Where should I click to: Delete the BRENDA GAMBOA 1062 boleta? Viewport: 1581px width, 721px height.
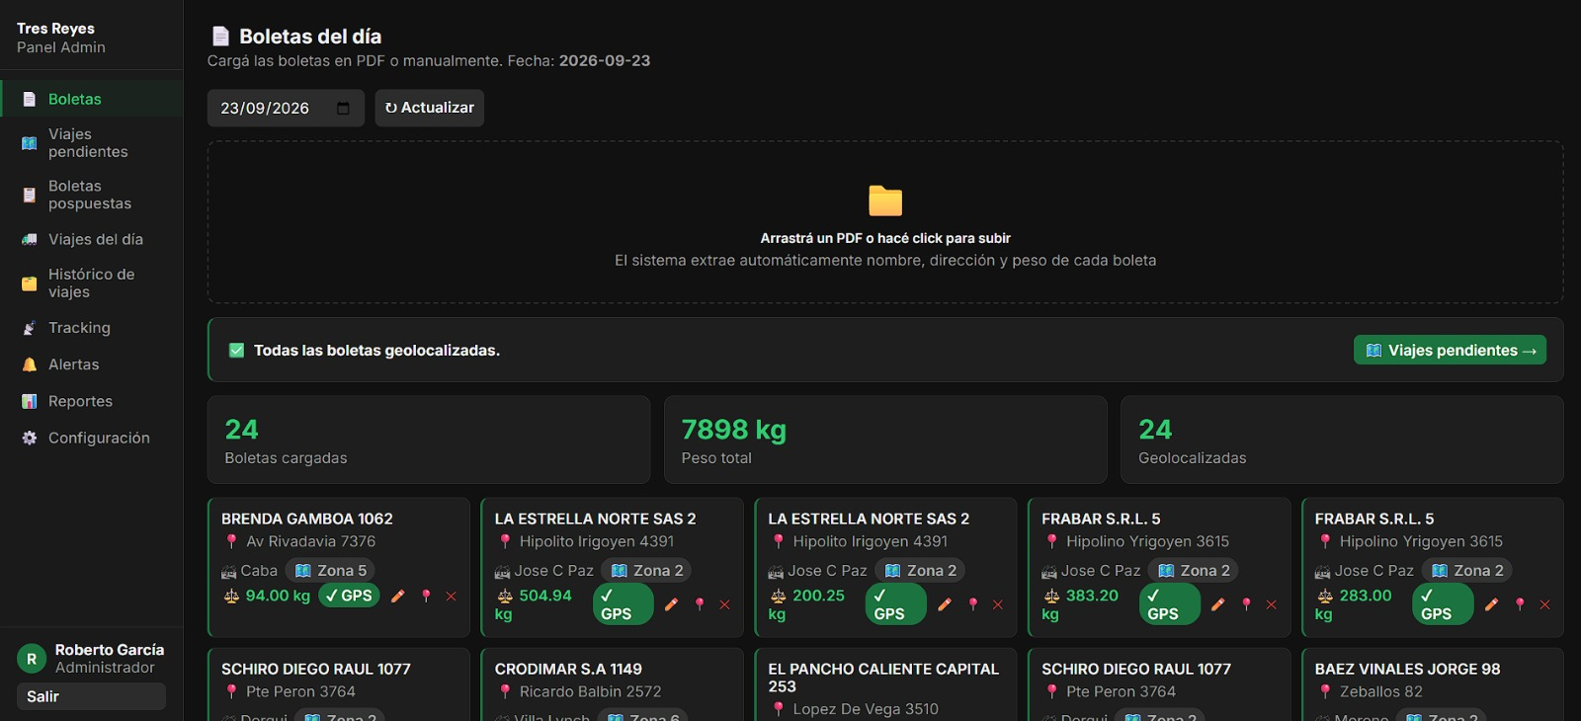pos(452,596)
